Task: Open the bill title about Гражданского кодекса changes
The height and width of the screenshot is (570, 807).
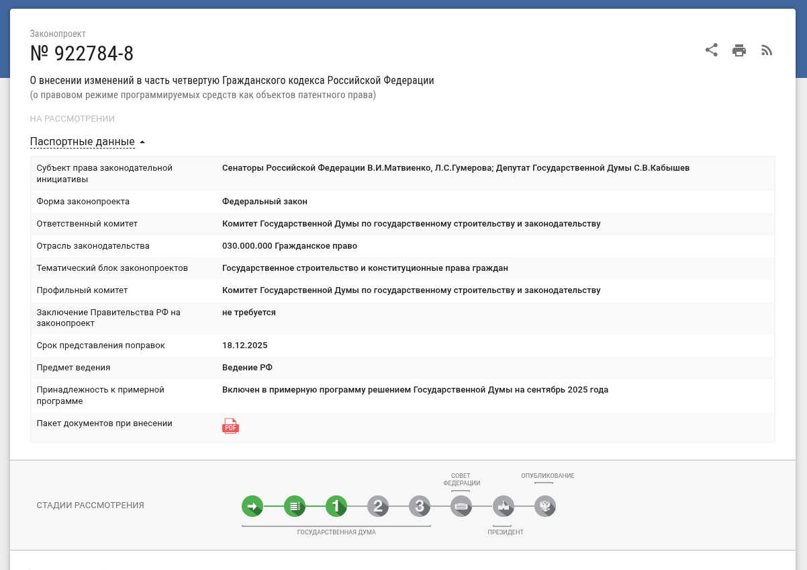Action: (x=232, y=80)
